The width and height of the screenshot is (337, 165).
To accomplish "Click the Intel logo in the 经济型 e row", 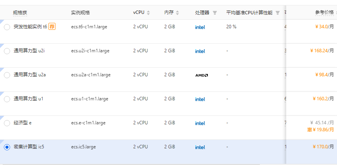I will 200,123.
